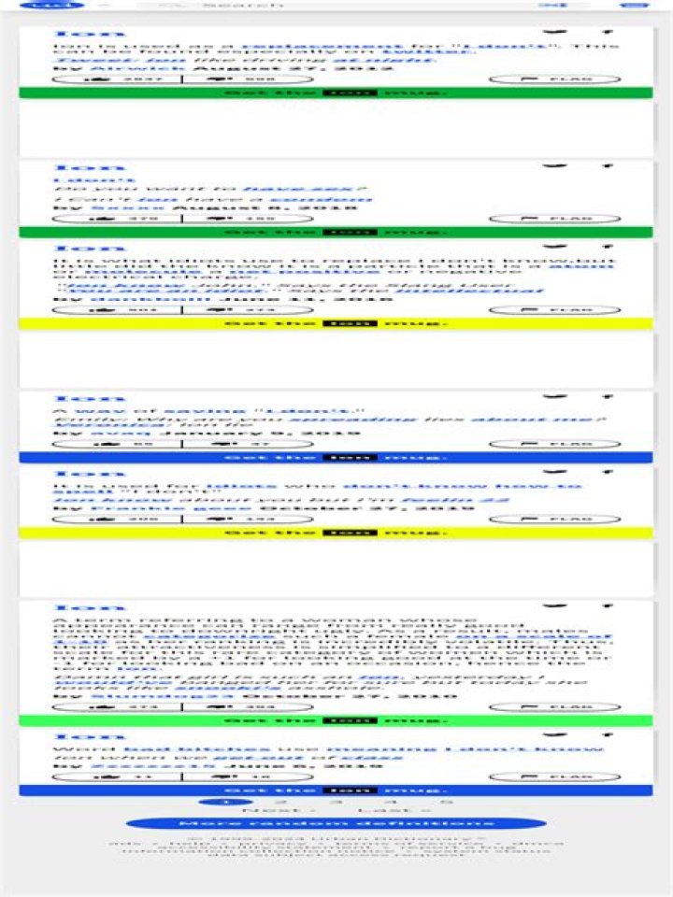This screenshot has height=897, width=673.
Task: Flag the June 6, 2019 definition
Action: pos(554,776)
